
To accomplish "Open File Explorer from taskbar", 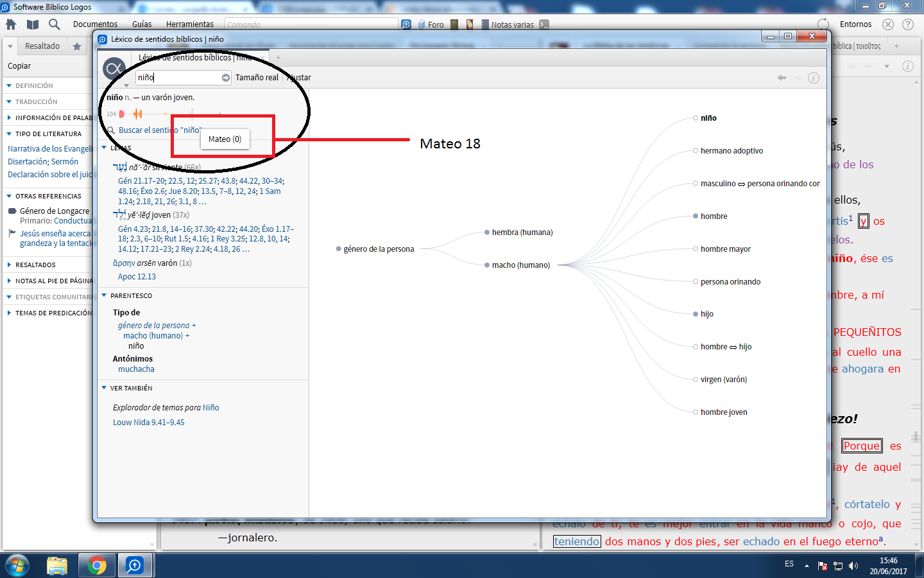I will click(x=57, y=566).
